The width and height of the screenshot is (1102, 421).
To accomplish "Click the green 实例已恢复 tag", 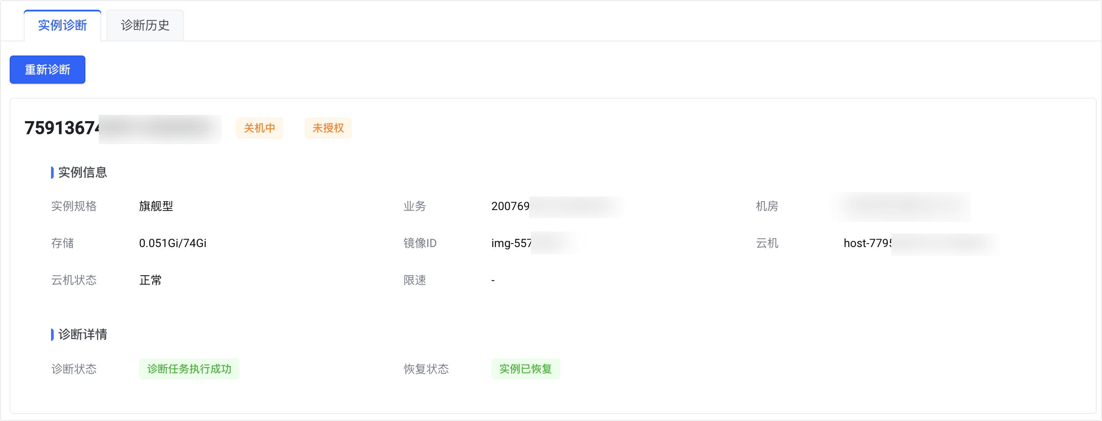I will (525, 369).
